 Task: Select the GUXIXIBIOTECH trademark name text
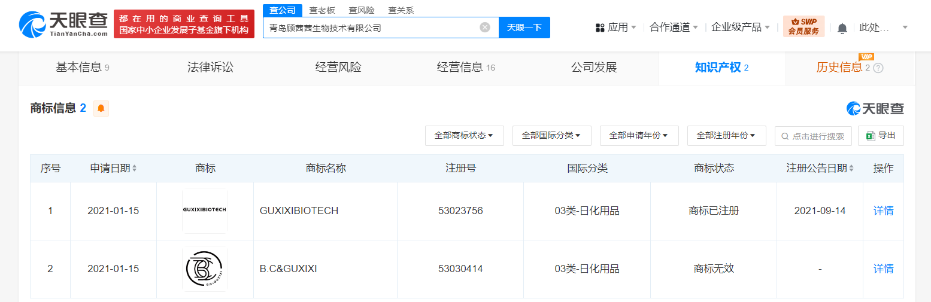[299, 211]
